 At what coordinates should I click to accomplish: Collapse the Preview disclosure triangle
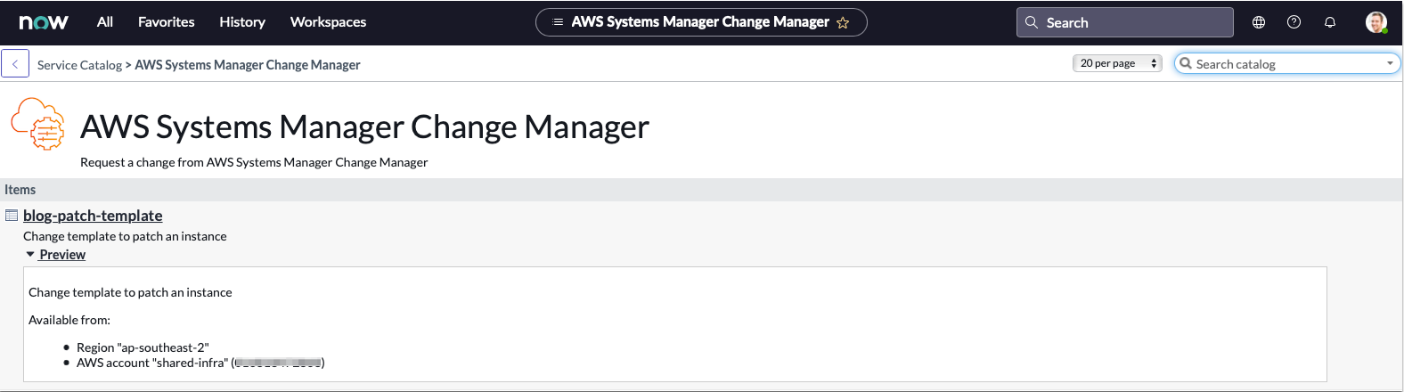(30, 255)
